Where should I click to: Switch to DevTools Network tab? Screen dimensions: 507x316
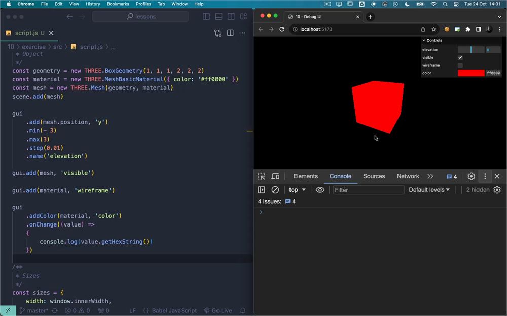[408, 176]
